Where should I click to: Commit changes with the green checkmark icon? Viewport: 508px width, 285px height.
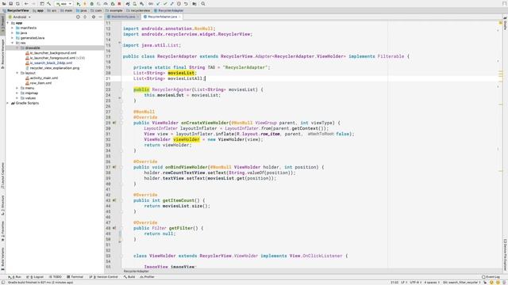tap(165, 3)
